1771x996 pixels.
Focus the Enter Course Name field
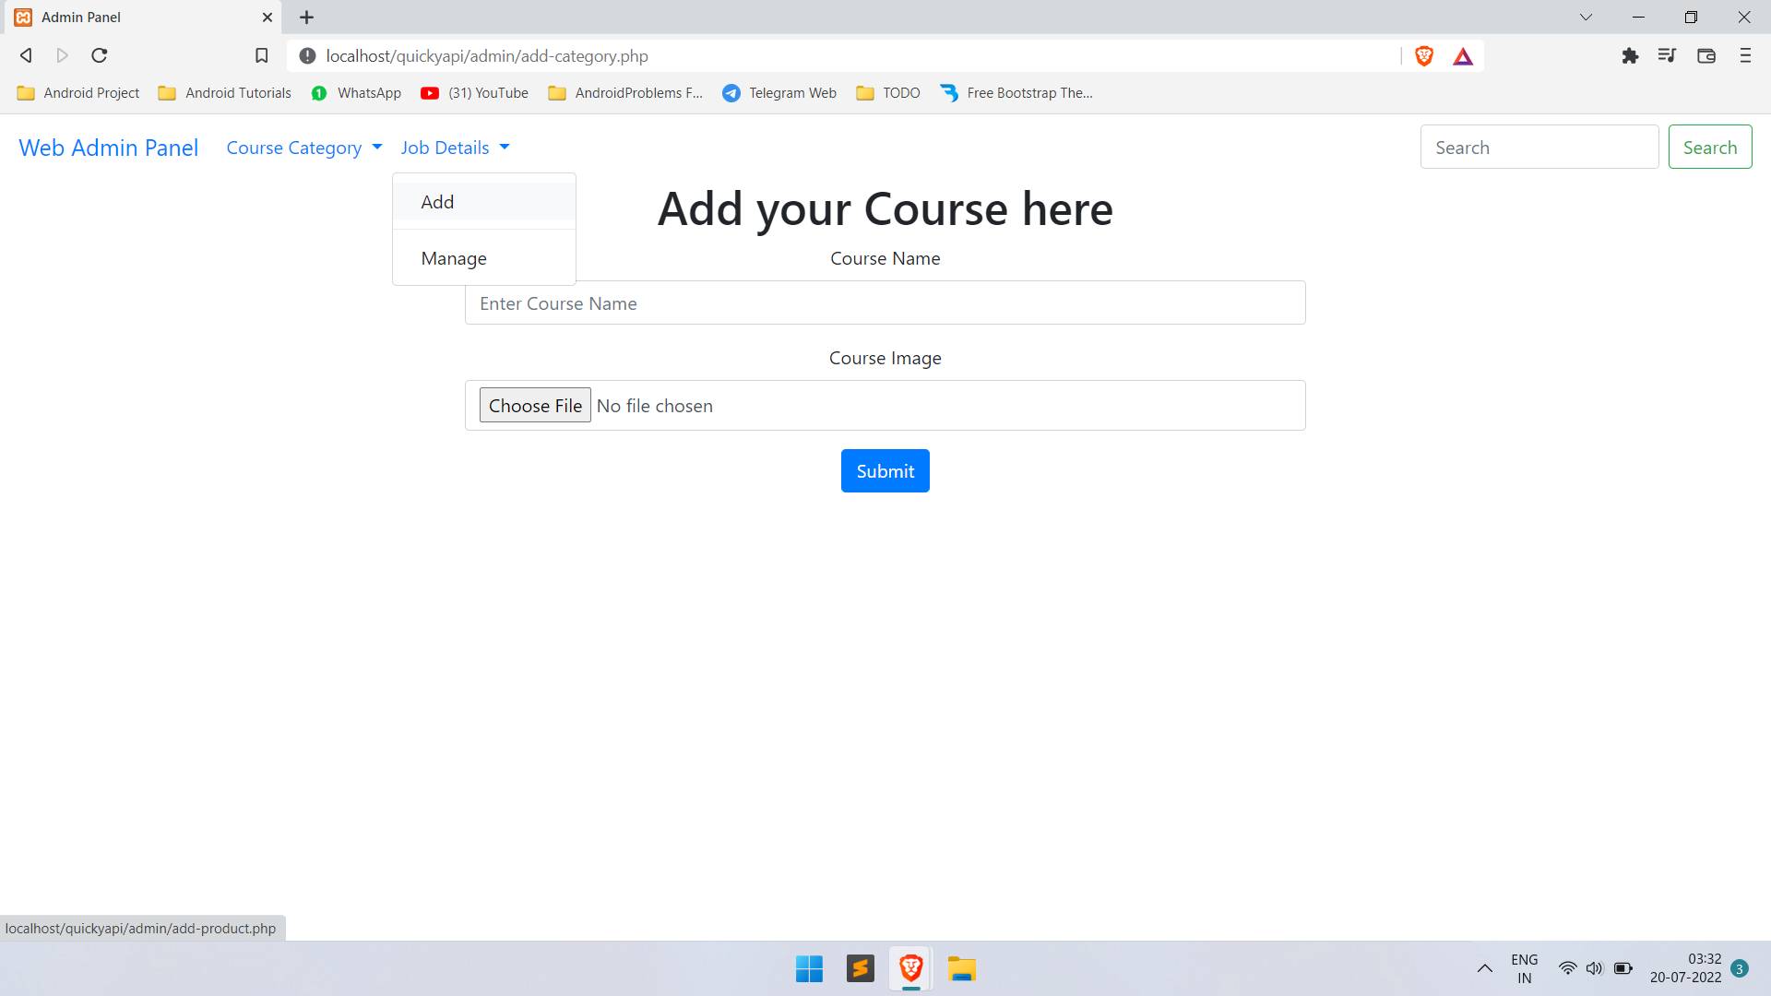[885, 303]
